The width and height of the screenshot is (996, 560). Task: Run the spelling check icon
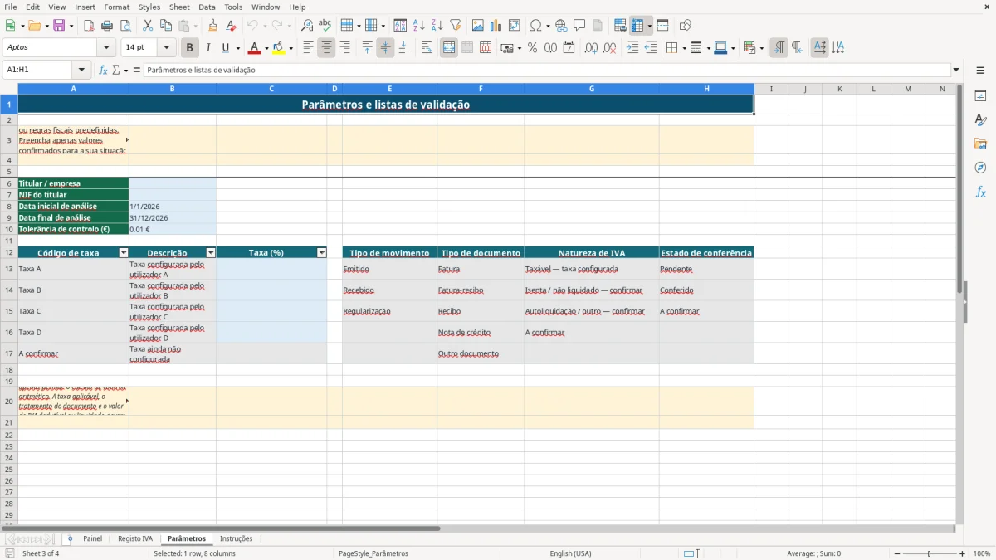coord(325,26)
